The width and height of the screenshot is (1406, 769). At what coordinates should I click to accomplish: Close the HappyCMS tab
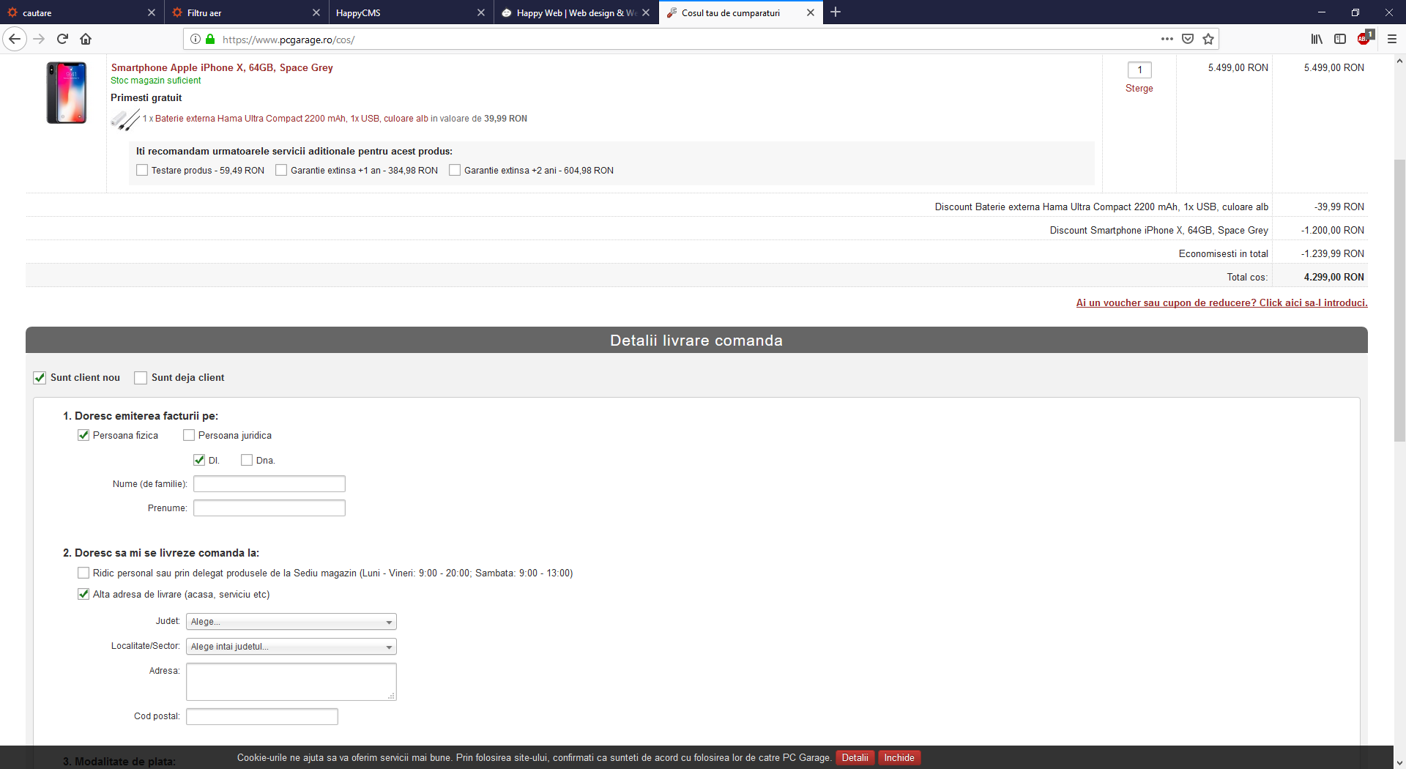pos(481,12)
